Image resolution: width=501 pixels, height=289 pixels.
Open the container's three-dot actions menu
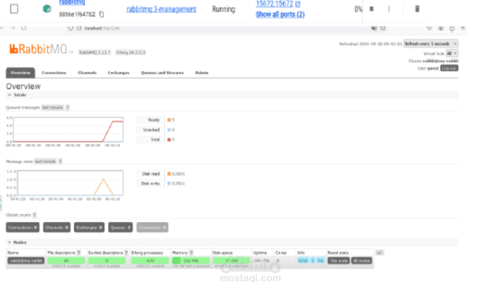(x=389, y=9)
